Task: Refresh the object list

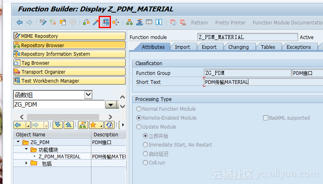Action: [109, 125]
